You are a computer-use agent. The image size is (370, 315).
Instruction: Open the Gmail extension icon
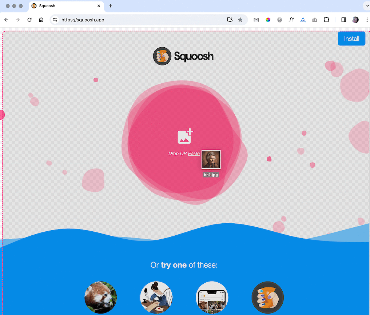[x=256, y=20]
